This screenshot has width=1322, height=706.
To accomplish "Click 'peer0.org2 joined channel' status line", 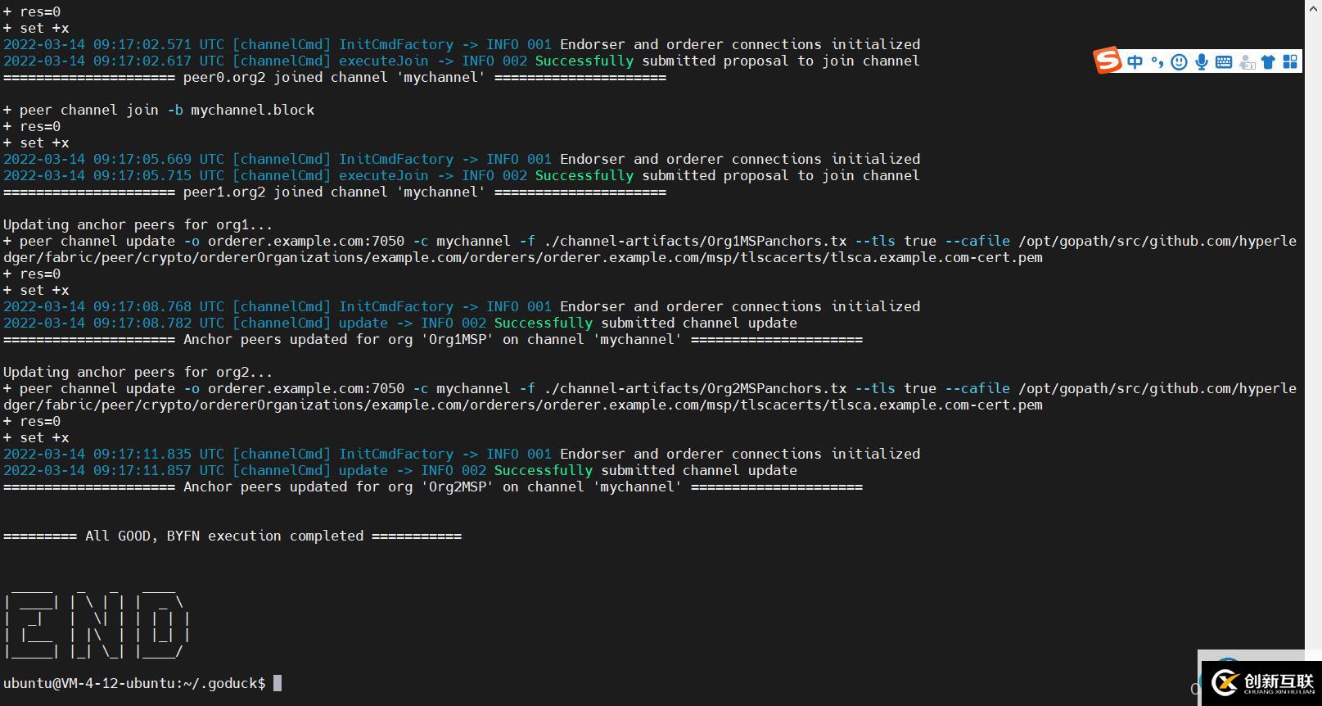I will (x=334, y=77).
